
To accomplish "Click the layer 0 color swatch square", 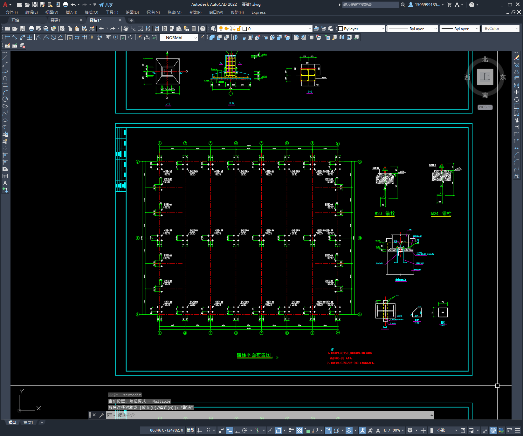I will (x=245, y=29).
